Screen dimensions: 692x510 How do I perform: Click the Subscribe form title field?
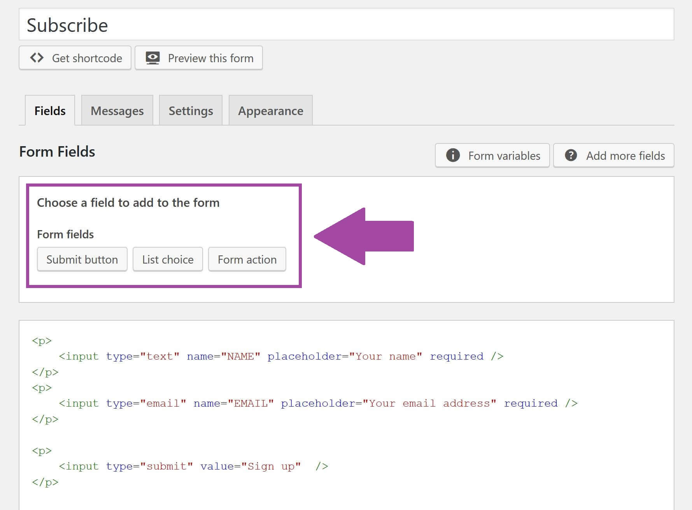tap(156, 25)
